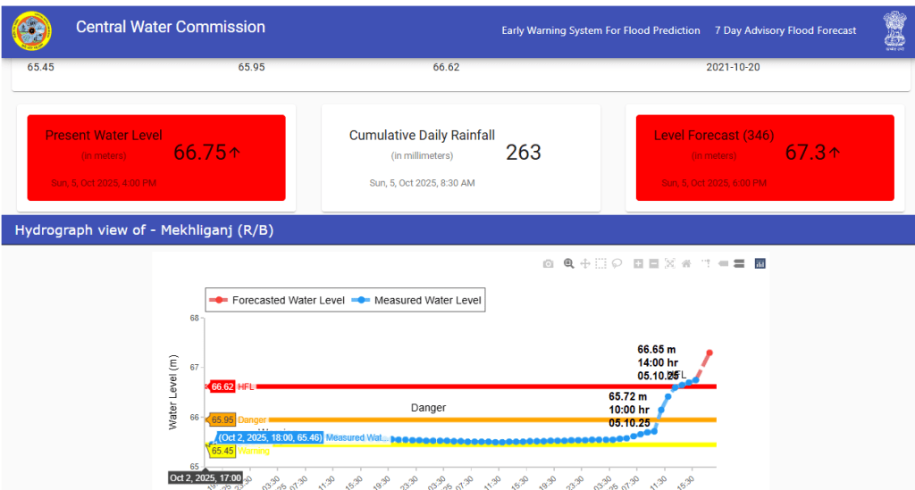The height and width of the screenshot is (490, 915).
Task: Toggle Measured Water Level legend entry
Action: (419, 301)
